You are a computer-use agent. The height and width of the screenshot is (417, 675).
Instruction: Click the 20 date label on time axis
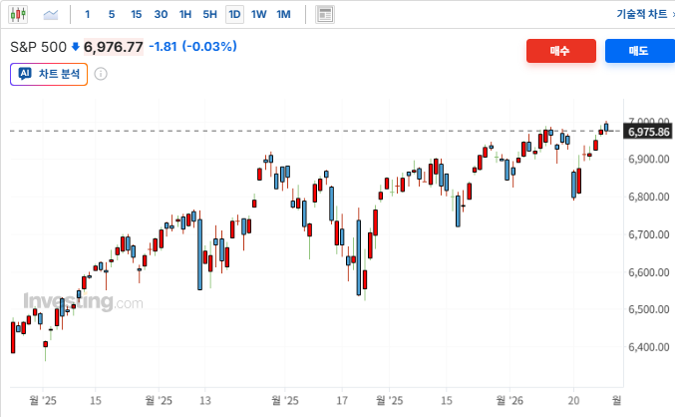(x=573, y=401)
